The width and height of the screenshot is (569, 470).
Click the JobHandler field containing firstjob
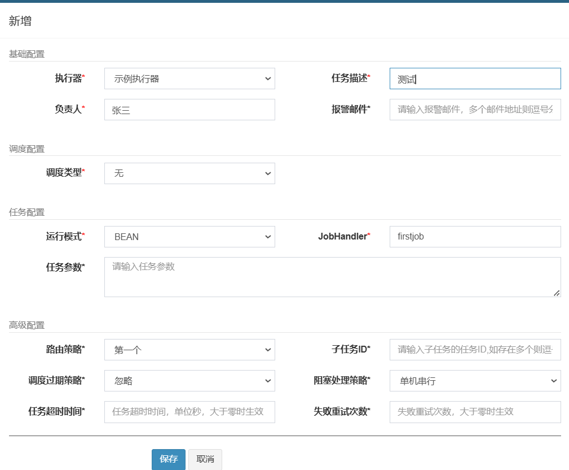(x=475, y=237)
